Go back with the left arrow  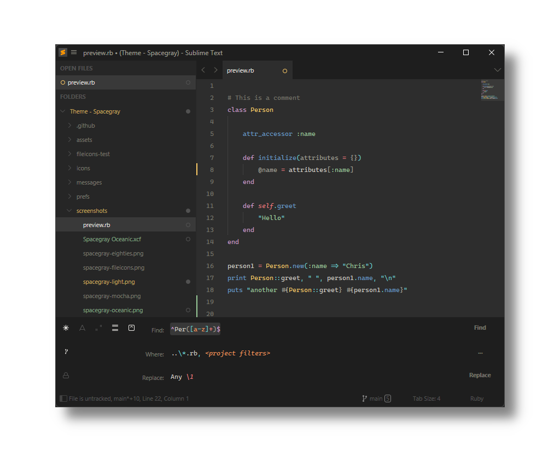pos(203,70)
